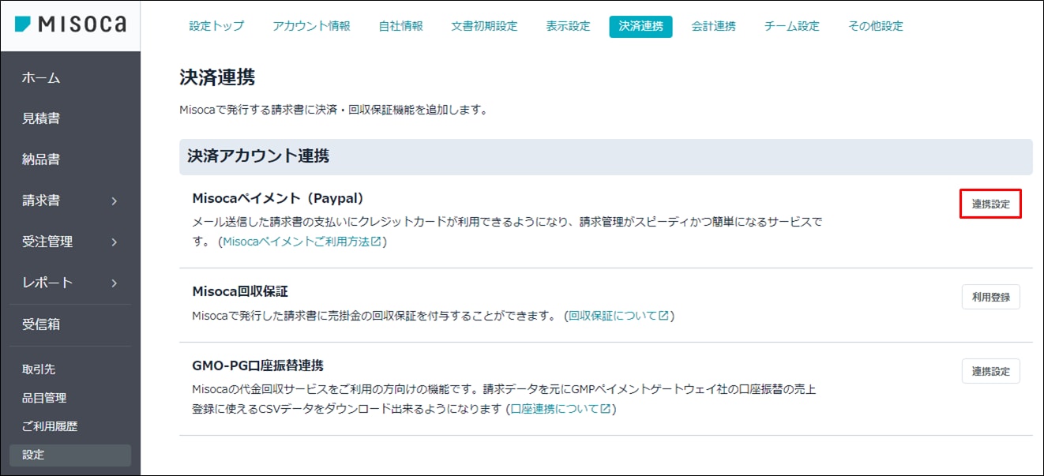Select 文書初期設定 tab
This screenshot has width=1044, height=476.
pyautogui.click(x=484, y=26)
